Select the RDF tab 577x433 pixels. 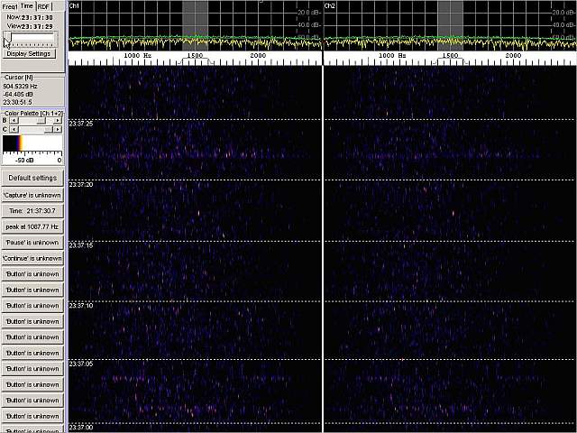(x=43, y=6)
